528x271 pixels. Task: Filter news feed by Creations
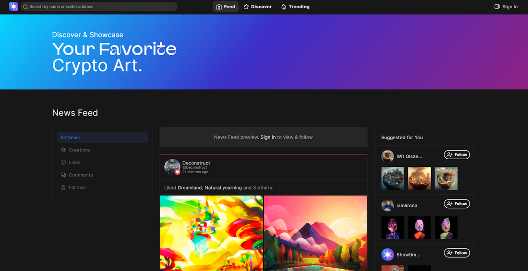point(79,150)
